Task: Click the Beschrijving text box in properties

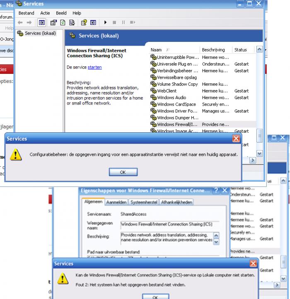Action: [x=167, y=238]
